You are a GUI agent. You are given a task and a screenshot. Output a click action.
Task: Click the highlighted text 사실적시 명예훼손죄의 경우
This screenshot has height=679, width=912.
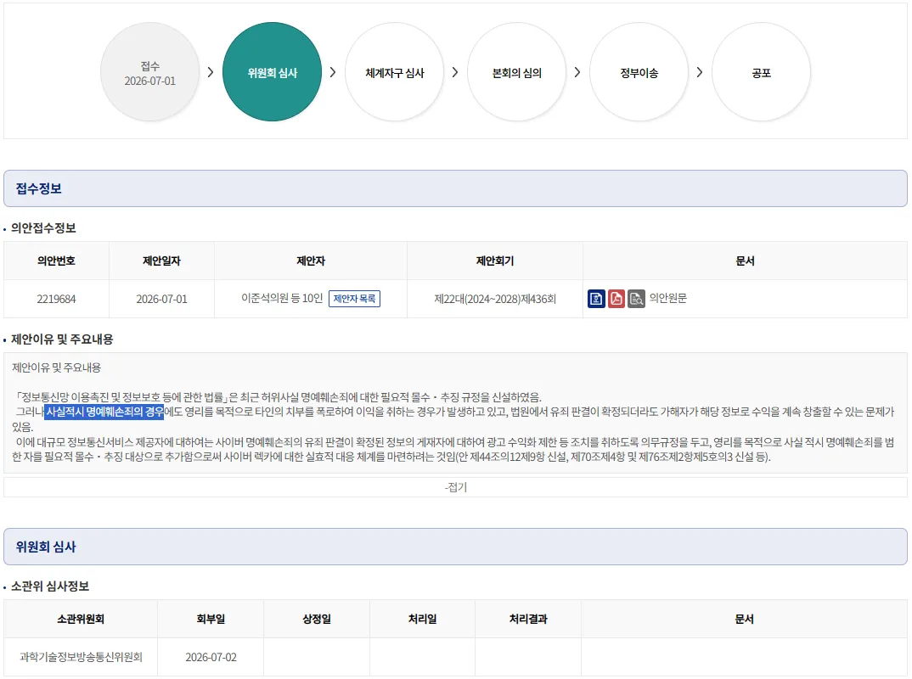tap(104, 412)
